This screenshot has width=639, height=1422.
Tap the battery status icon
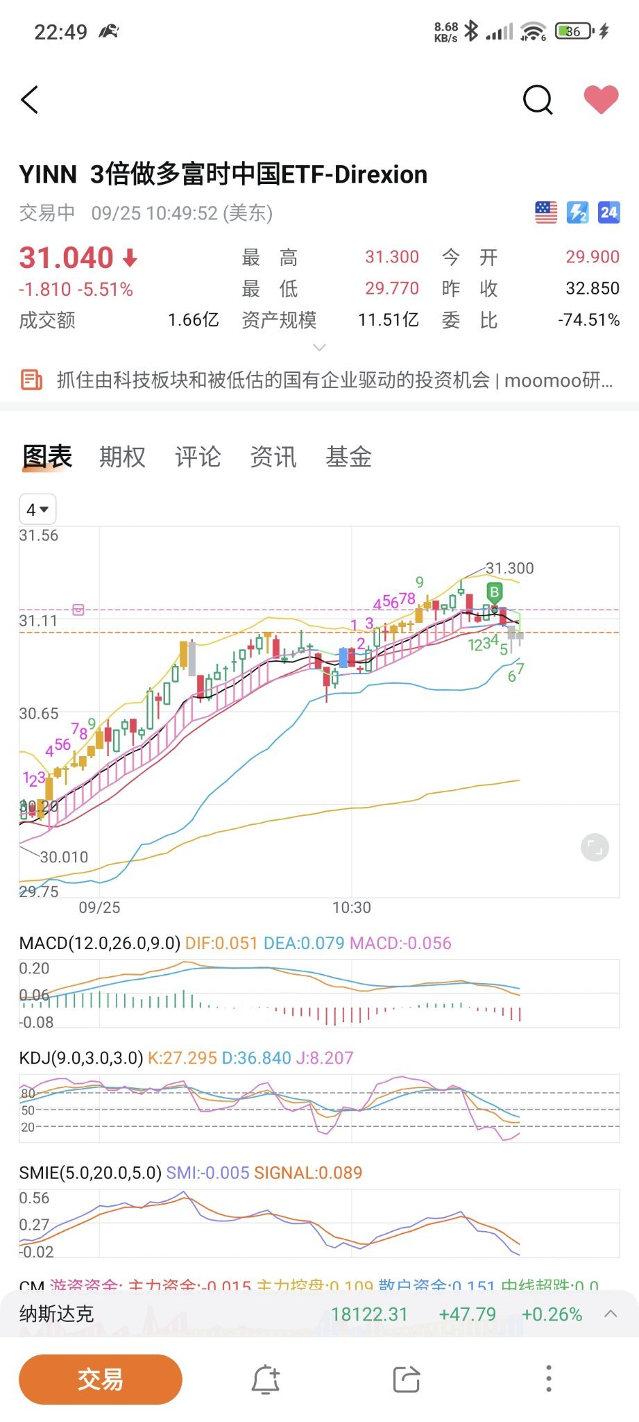tap(575, 31)
